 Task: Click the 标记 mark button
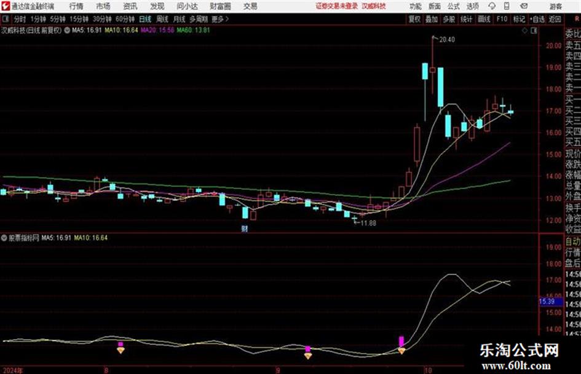pyautogui.click(x=519, y=19)
